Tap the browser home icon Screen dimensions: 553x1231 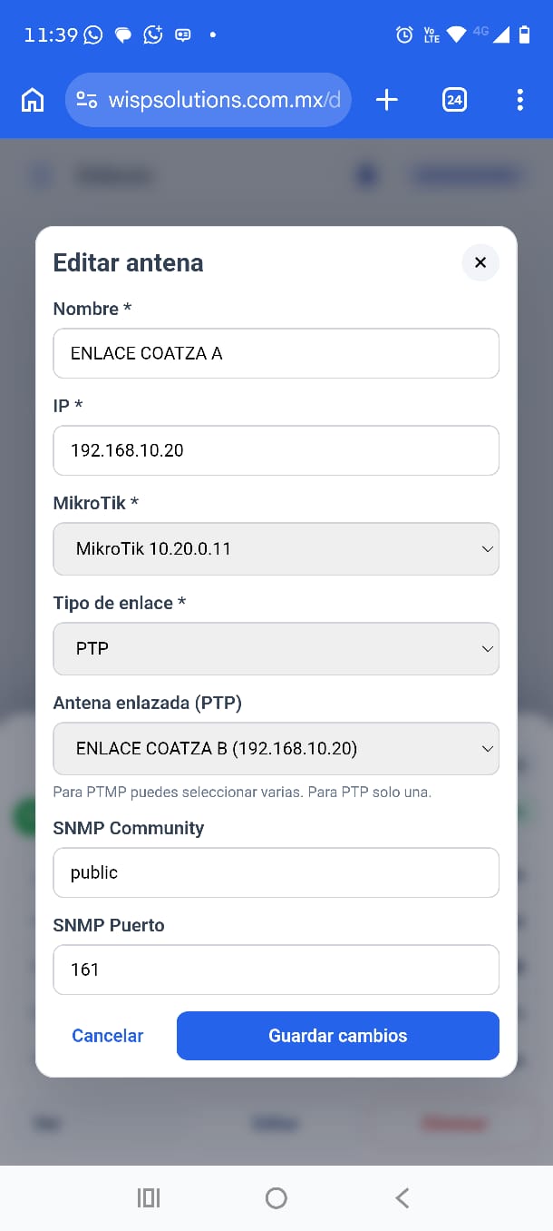(x=33, y=100)
